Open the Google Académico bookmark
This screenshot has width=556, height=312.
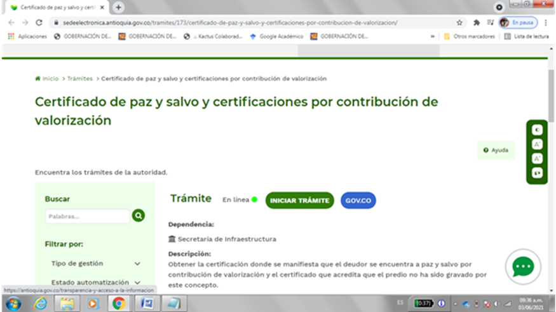(277, 36)
